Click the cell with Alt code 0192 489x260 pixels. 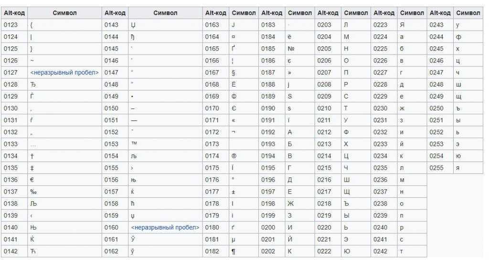(x=272, y=132)
